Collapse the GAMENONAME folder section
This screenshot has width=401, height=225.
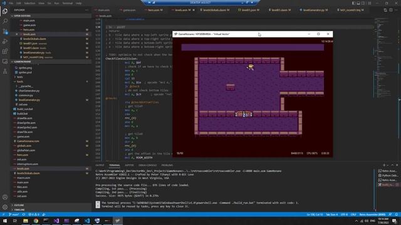pos(51,62)
